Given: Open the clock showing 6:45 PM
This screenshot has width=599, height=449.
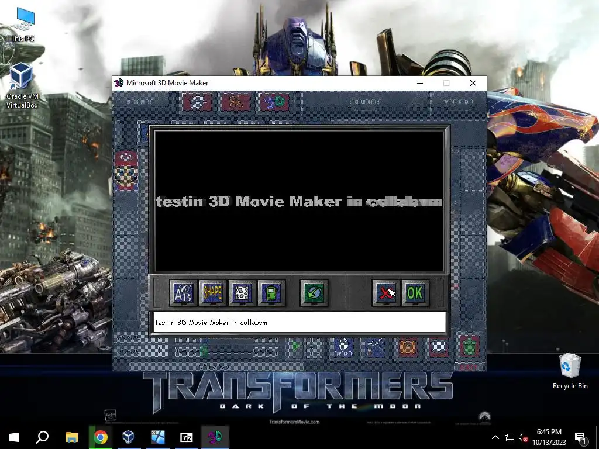Looking at the screenshot, I should click(x=549, y=437).
